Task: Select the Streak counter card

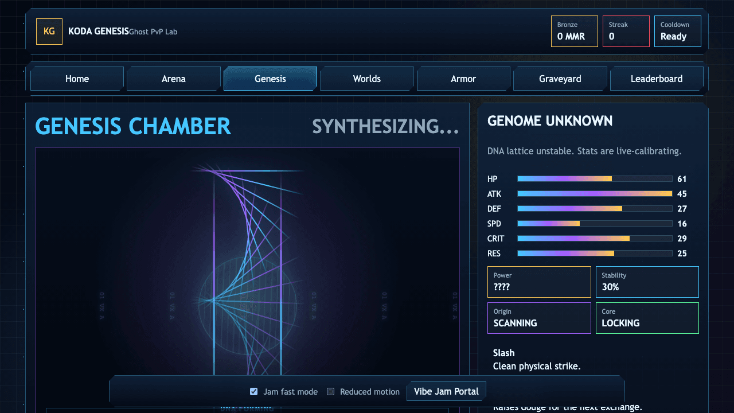Action: pos(626,31)
